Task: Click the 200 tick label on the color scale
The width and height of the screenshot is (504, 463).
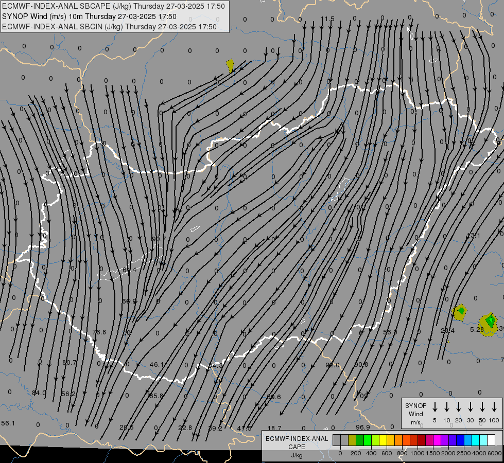Action: tap(356, 453)
